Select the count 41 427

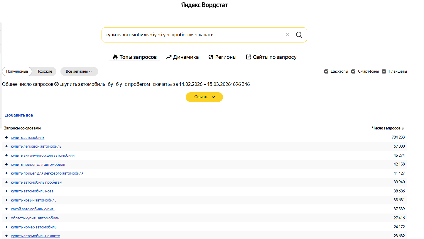(x=399, y=173)
